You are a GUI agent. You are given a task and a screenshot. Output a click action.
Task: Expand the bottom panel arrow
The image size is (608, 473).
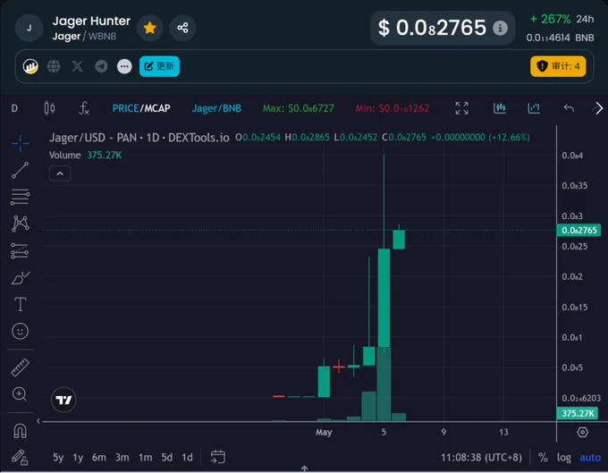pyautogui.click(x=304, y=469)
